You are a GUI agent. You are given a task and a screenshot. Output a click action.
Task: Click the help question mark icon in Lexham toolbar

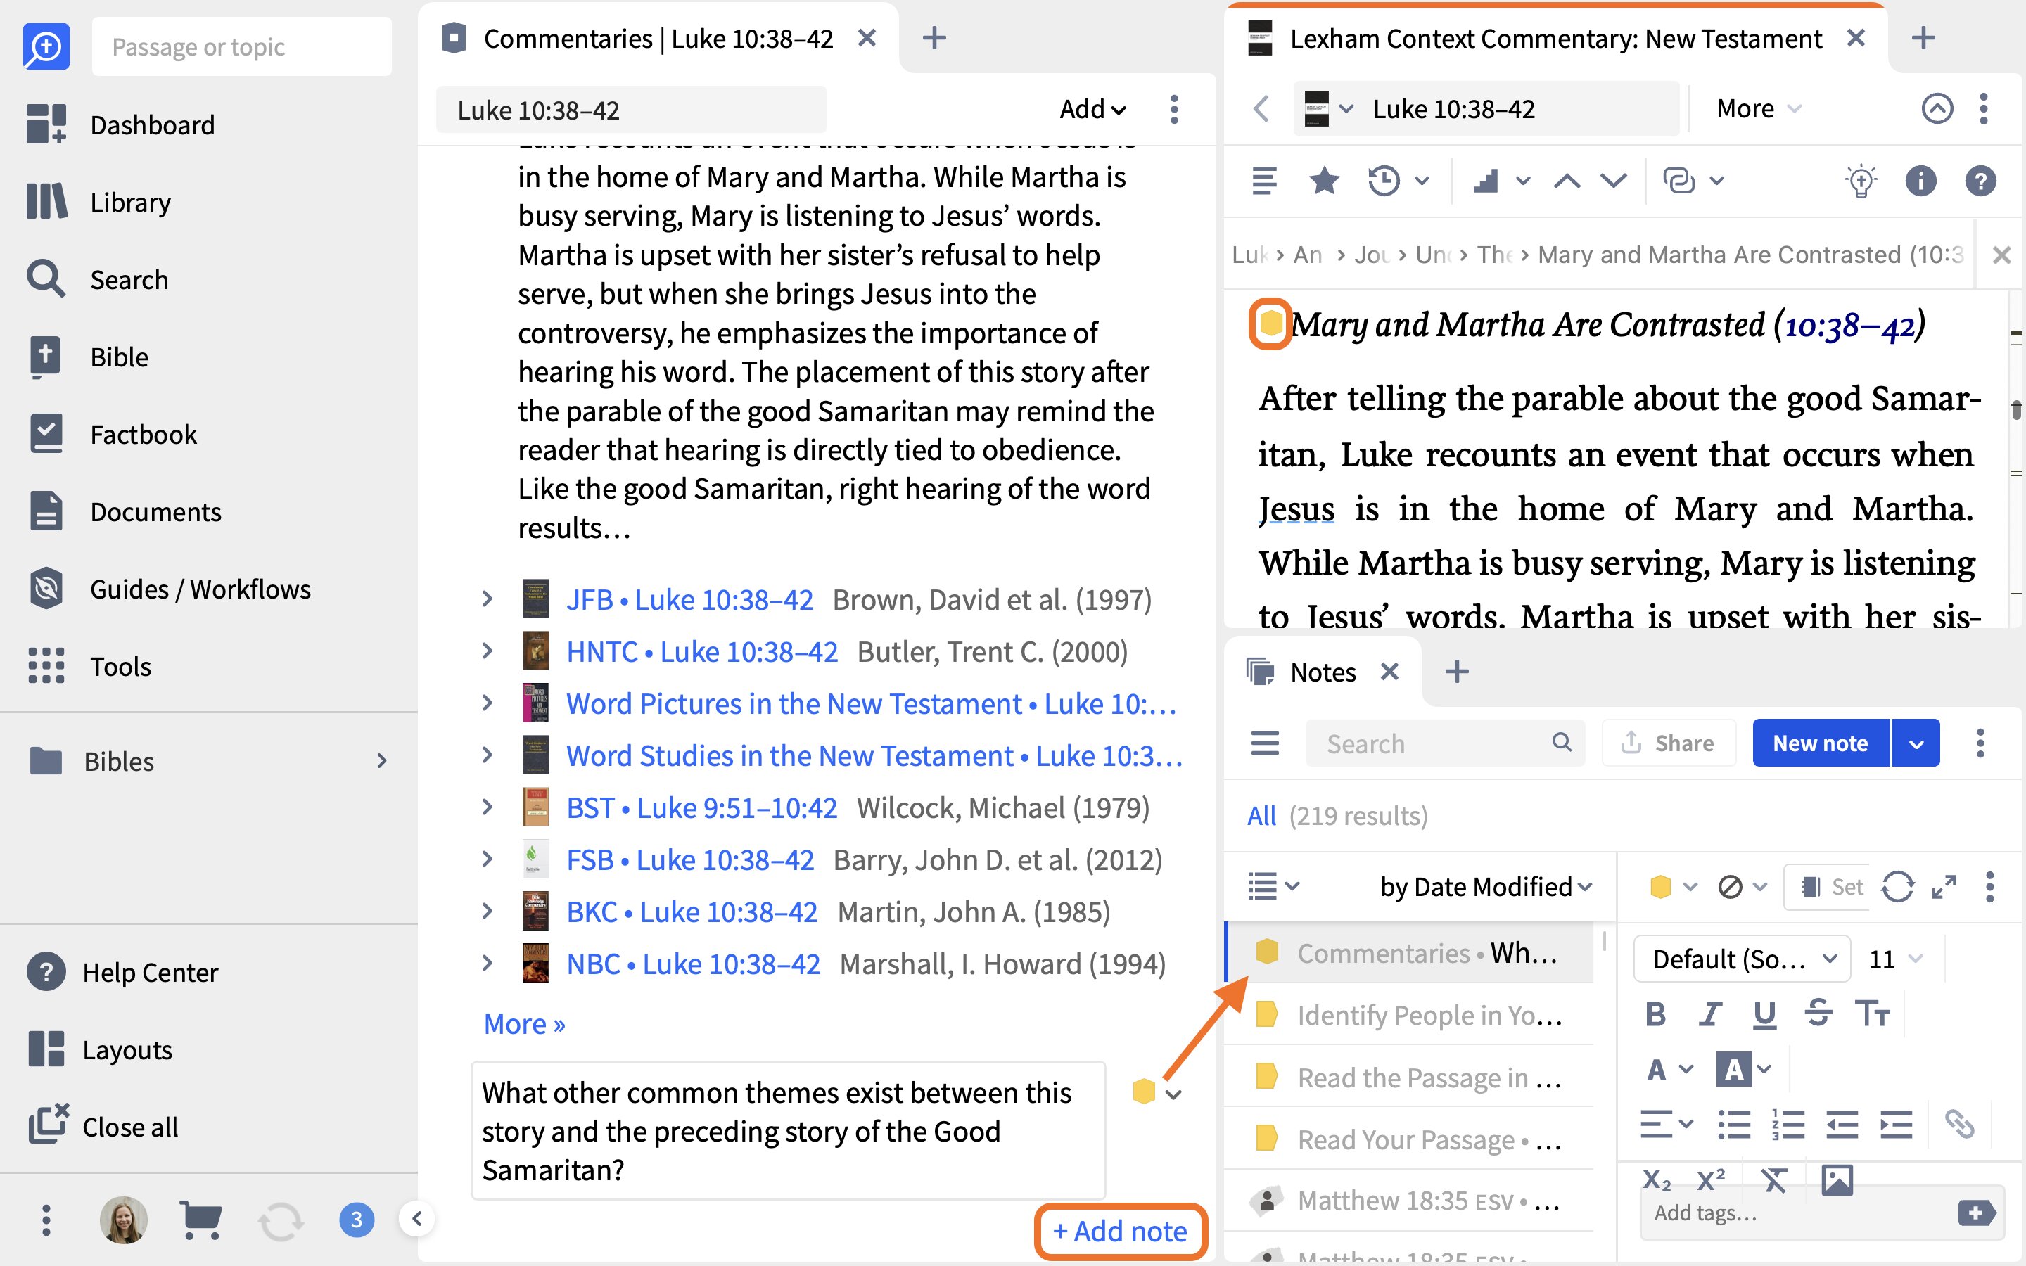1981,180
